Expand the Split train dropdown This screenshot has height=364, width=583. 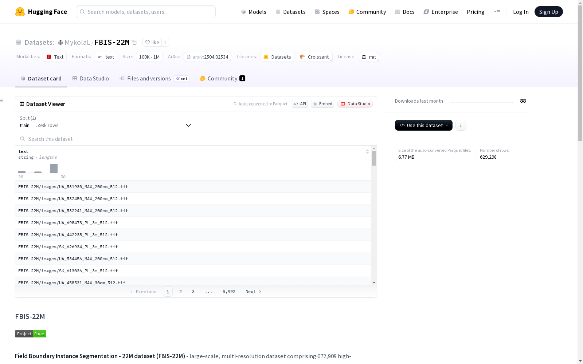[x=105, y=122]
